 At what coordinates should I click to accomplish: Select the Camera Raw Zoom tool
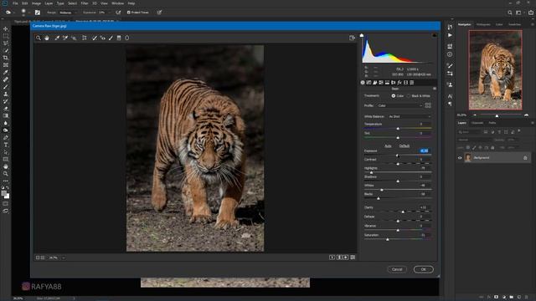(39, 38)
